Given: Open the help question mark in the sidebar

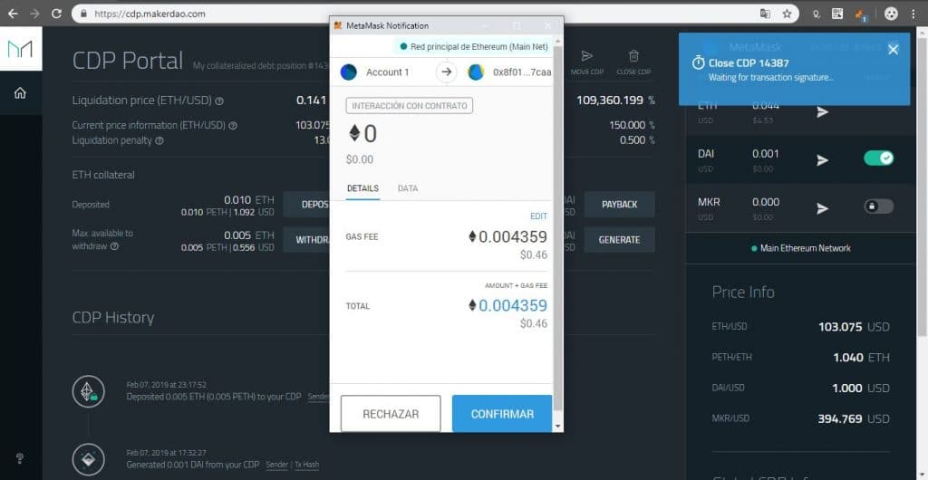Looking at the screenshot, I should pyautogui.click(x=20, y=458).
